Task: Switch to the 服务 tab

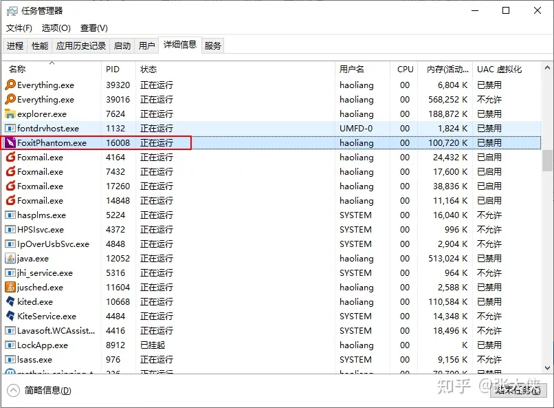Action: (212, 45)
